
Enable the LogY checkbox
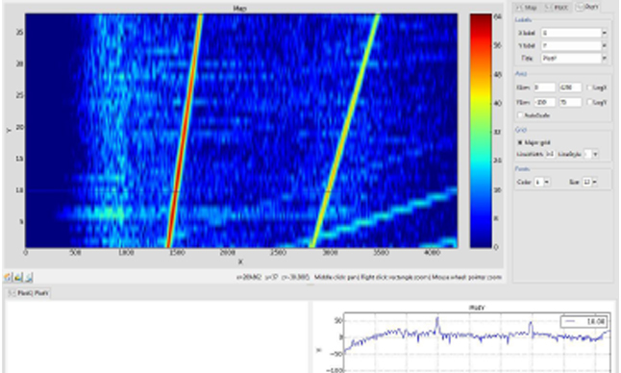pyautogui.click(x=589, y=103)
